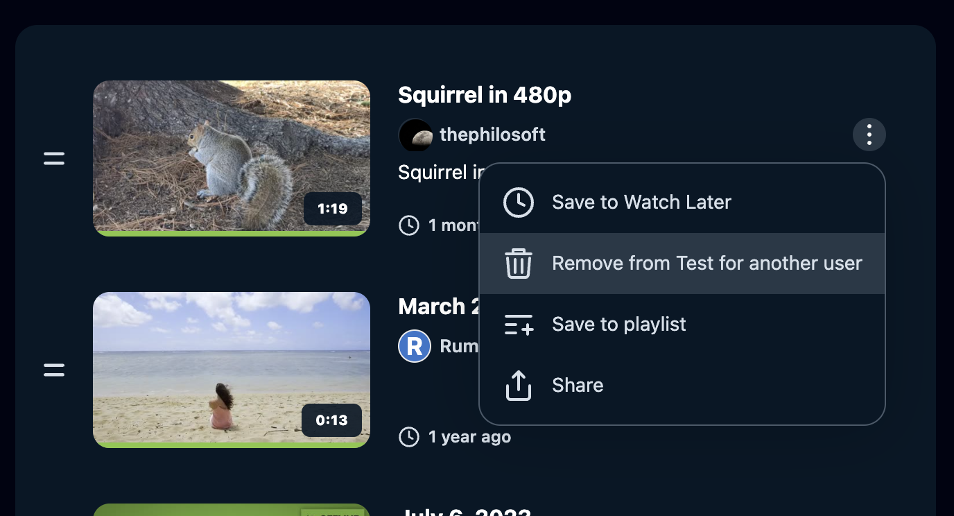Screen dimensions: 954x516
Task: Open the squirrel video thumbnail
Action: tap(208, 153)
